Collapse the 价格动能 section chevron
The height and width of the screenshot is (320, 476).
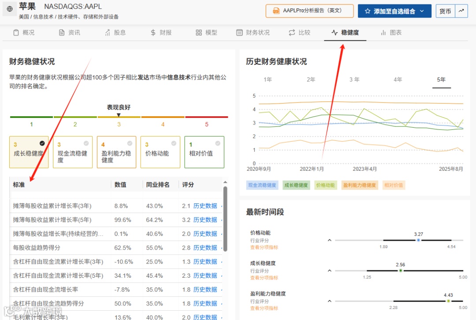tap(329, 240)
